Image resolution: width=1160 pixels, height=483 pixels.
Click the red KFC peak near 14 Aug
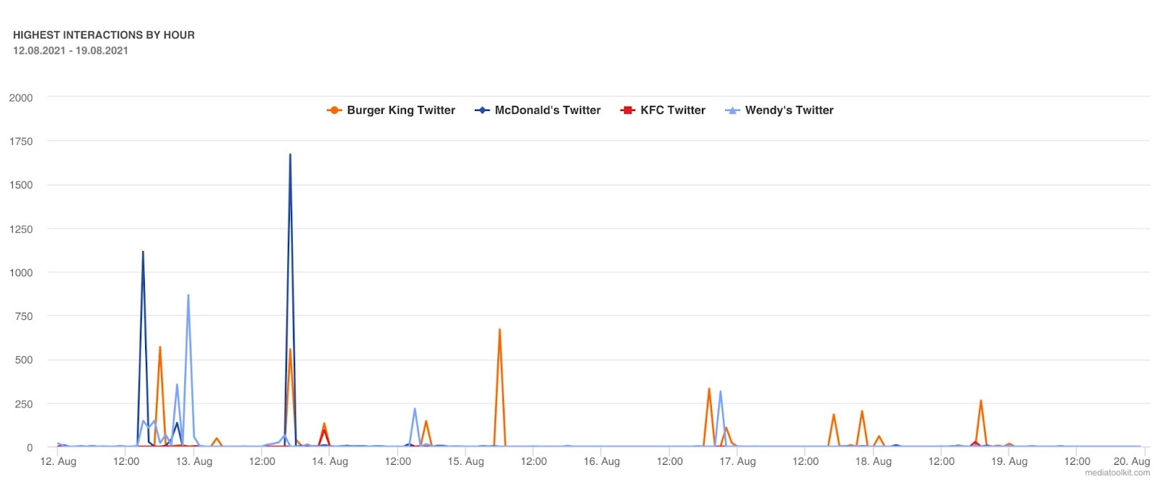(324, 431)
